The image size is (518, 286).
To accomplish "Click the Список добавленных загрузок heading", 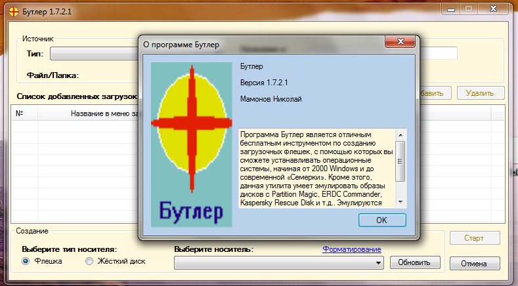I will pos(77,96).
